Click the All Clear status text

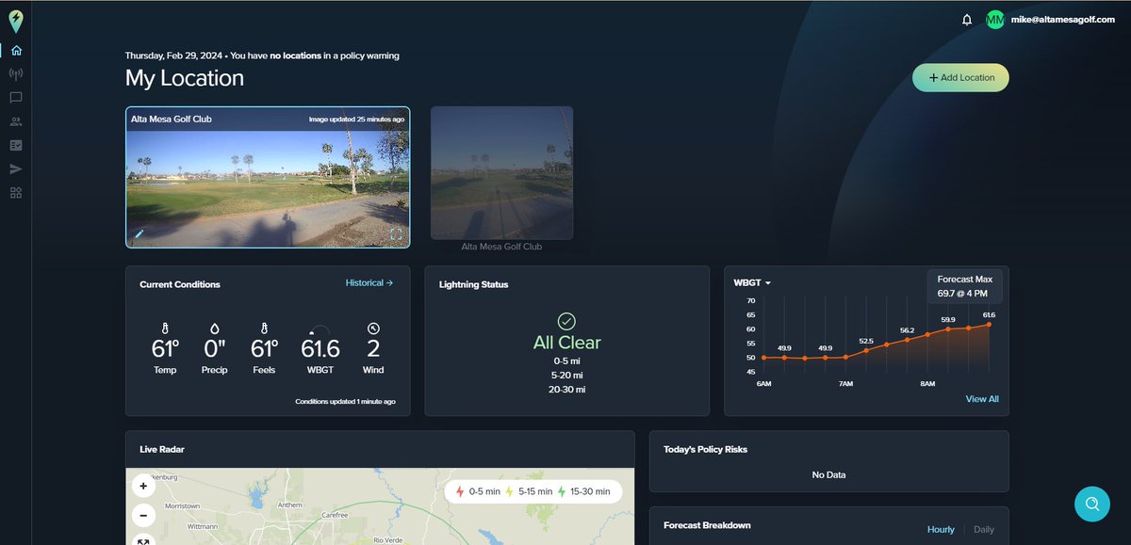pyautogui.click(x=566, y=343)
